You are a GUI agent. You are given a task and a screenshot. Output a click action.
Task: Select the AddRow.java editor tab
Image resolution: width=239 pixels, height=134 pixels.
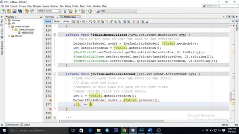click(70, 17)
